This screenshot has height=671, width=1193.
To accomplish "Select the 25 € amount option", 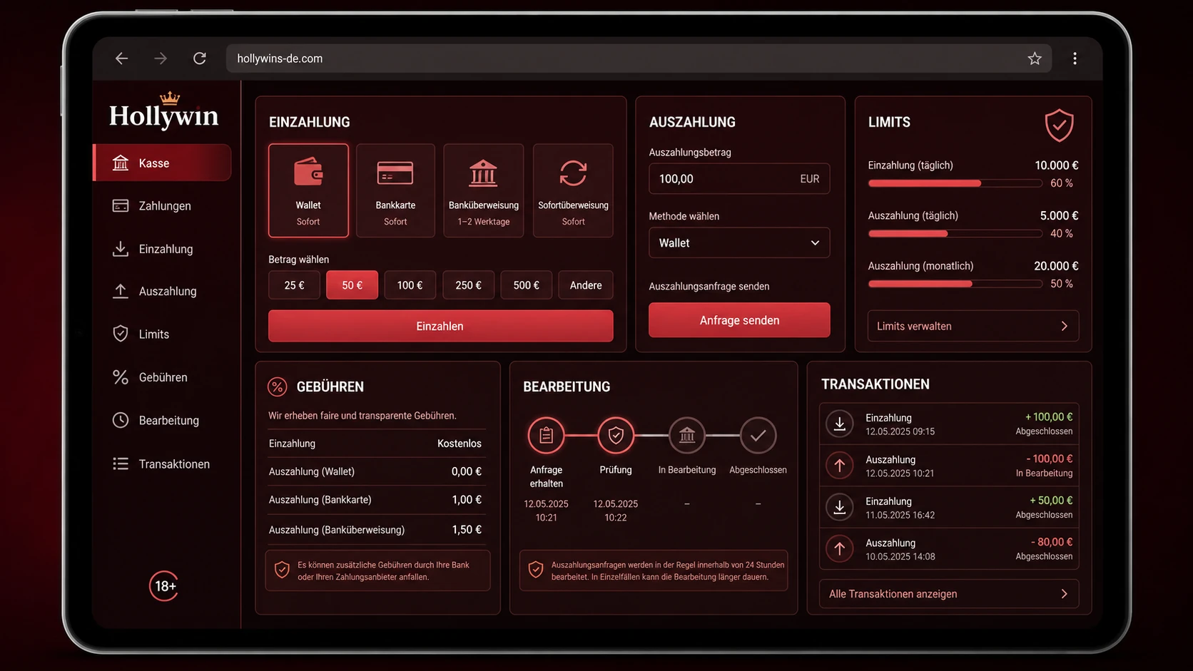I will 294,285.
